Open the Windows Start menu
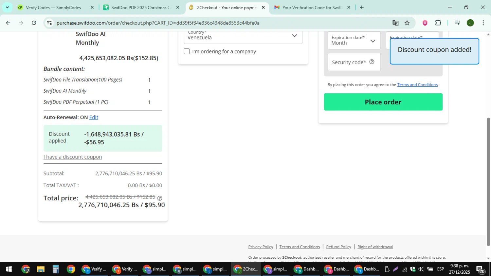Screen dimensions: 491x276 point(9,269)
